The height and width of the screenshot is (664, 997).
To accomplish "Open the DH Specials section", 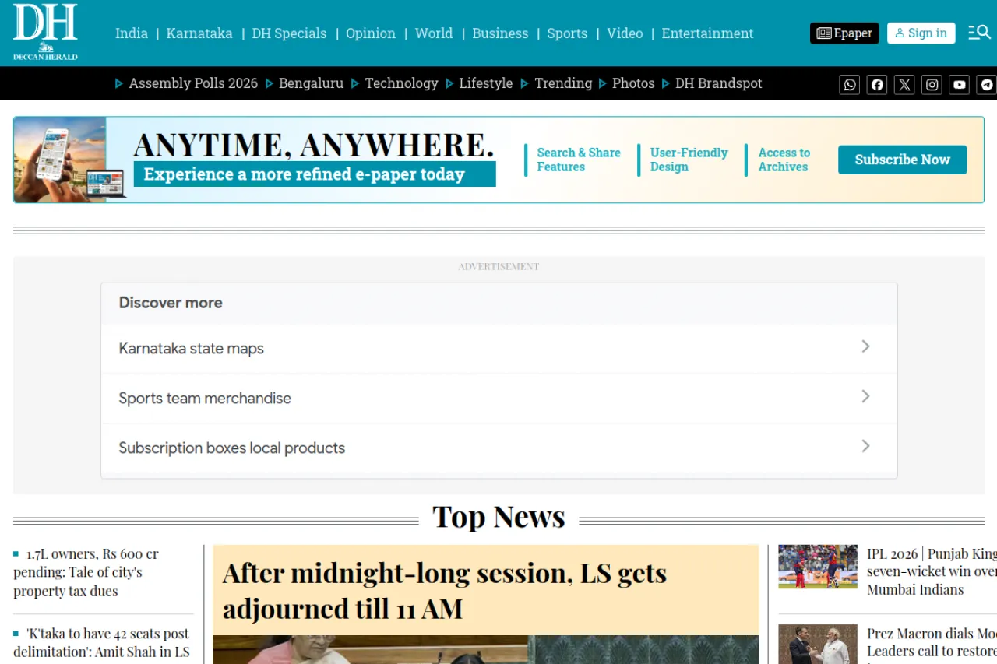I will (x=289, y=33).
